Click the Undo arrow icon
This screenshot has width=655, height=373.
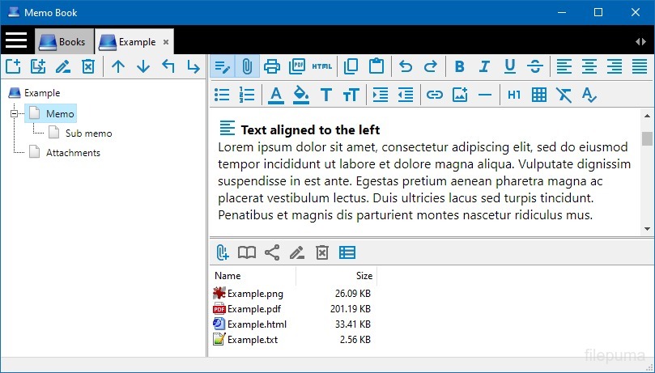point(406,66)
